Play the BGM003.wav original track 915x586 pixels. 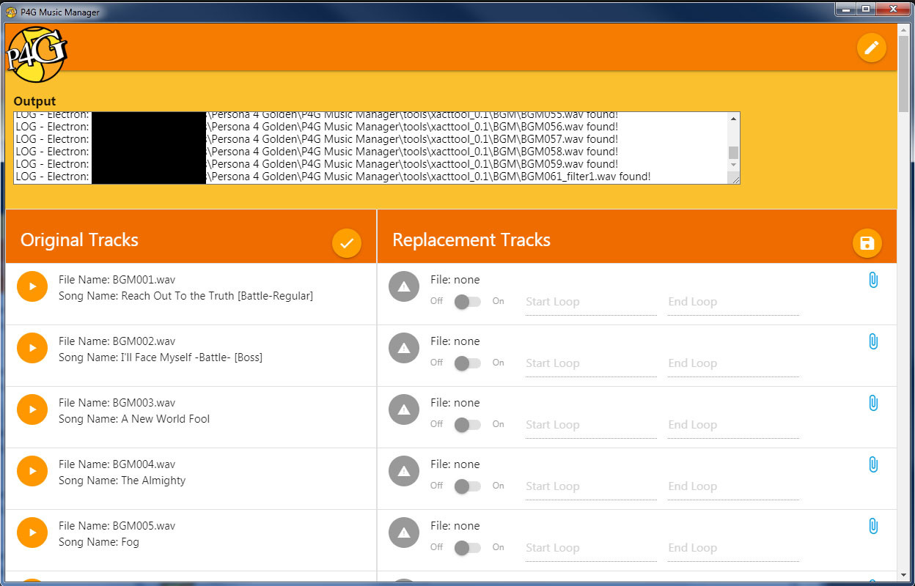point(32,409)
